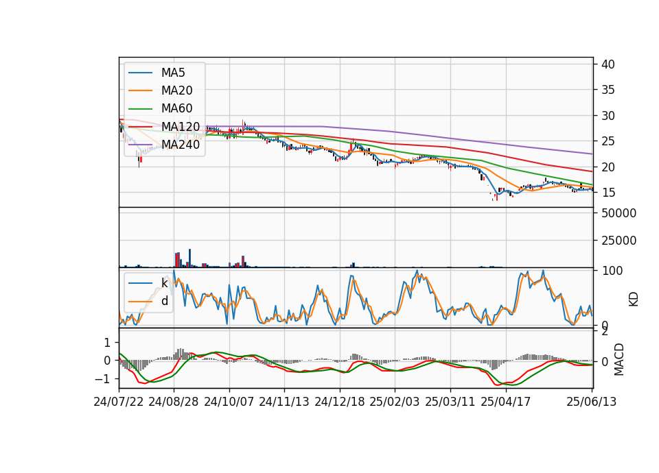Click the orange MA20 legend line sample
This screenshot has width=659, height=473.
[140, 90]
